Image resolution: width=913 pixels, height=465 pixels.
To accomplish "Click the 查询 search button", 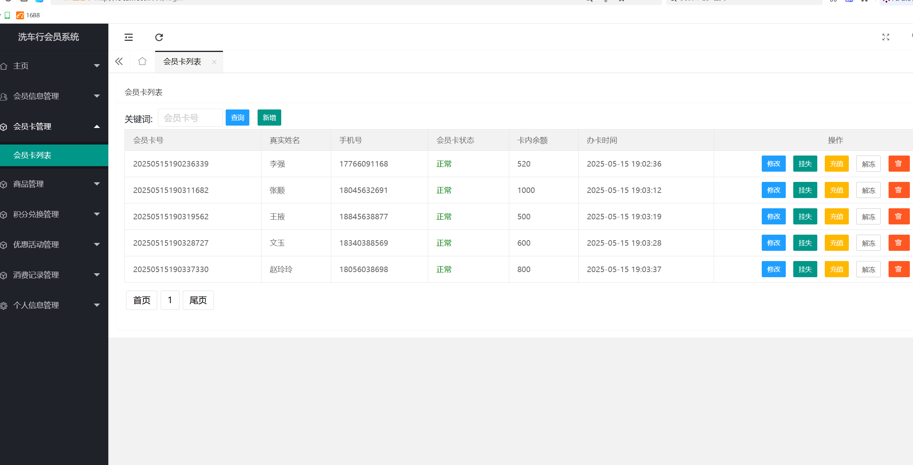I will [x=237, y=118].
